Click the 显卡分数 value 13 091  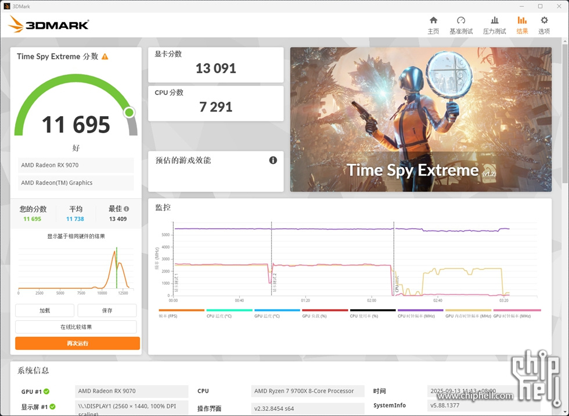(216, 68)
